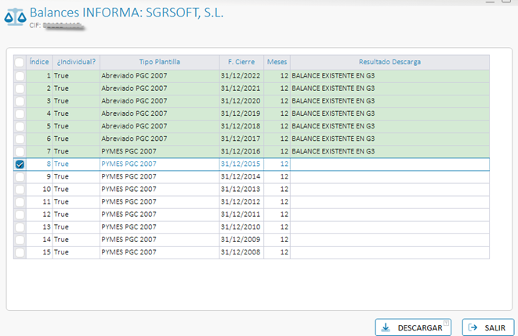Check the box for row 31/12/2013

(20, 189)
